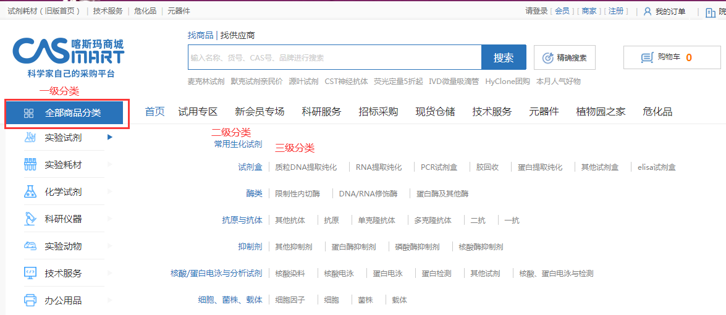Expand the 实验耗材 submenu arrow
Image resolution: width=726 pixels, height=315 pixels.
point(110,164)
